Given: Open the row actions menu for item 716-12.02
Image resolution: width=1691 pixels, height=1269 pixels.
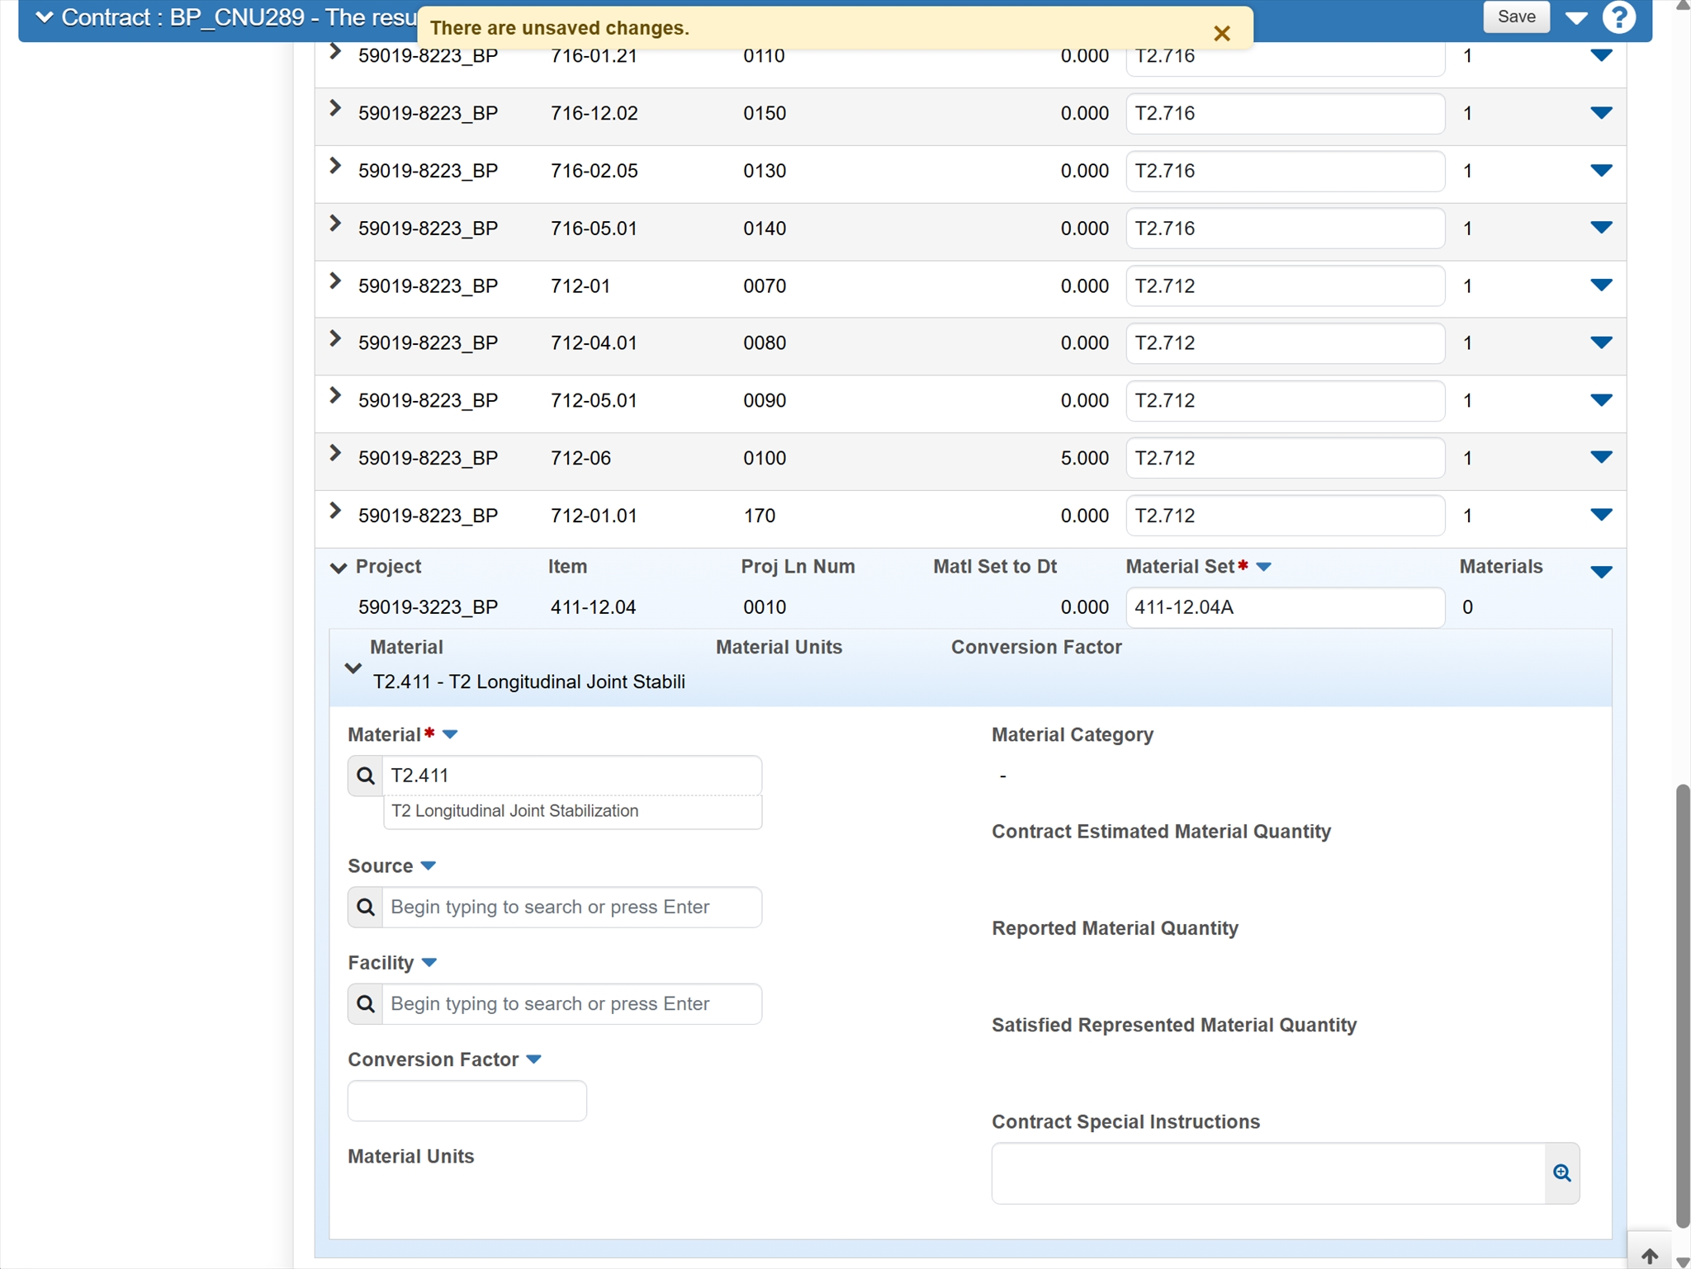Looking at the screenshot, I should tap(1600, 113).
